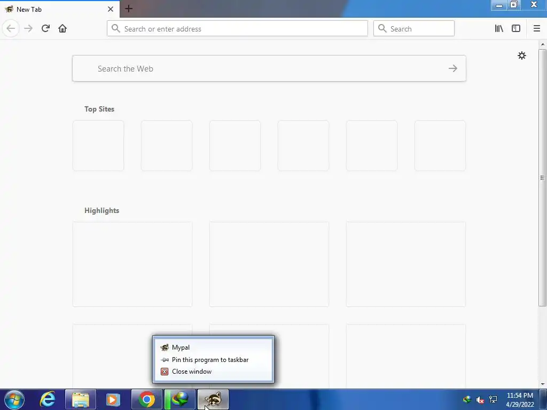547x410 pixels.
Task: Click the scrollbar up arrow
Action: click(543, 45)
